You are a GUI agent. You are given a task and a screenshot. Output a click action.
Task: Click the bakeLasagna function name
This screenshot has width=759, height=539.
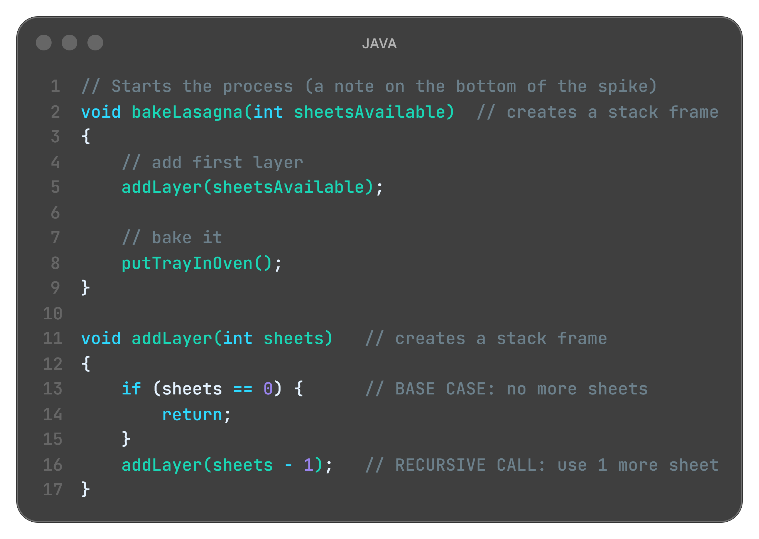(x=187, y=112)
